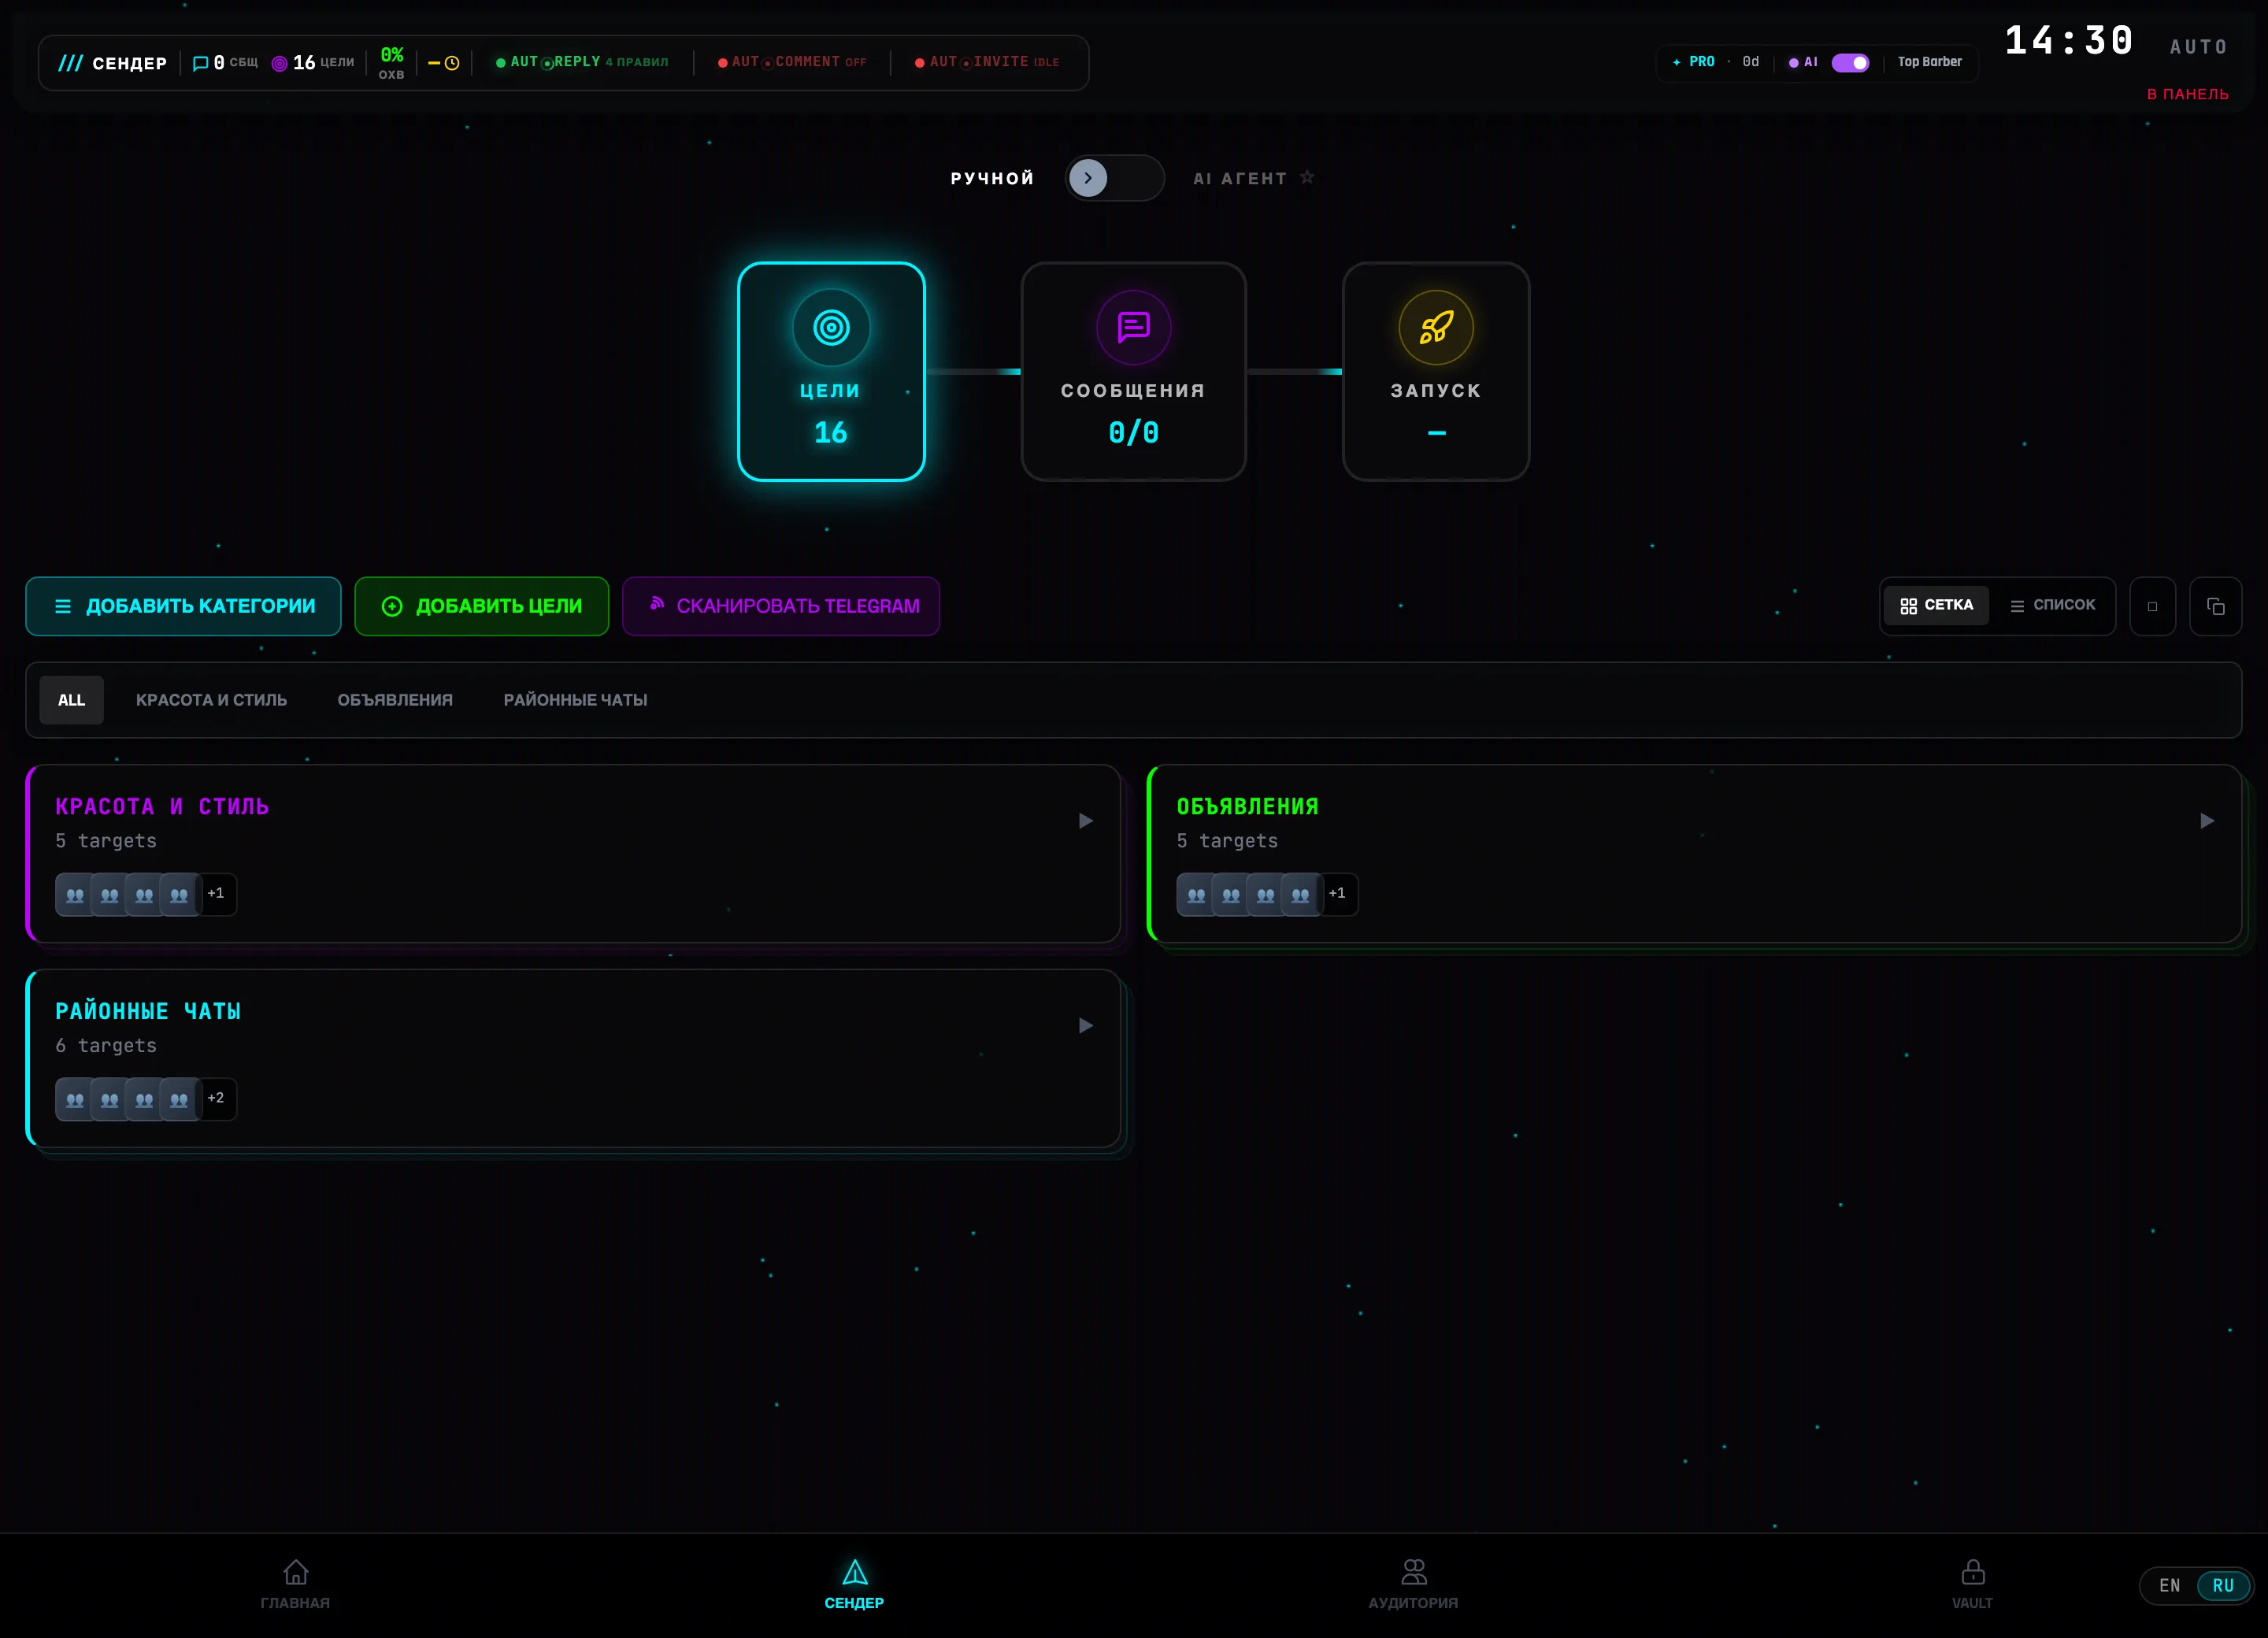Click the ОБЪЯВЛЕНИЯ card title

(1247, 806)
